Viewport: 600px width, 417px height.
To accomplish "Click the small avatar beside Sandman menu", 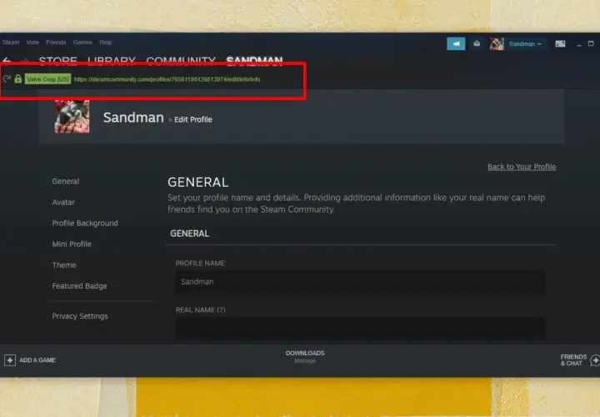I will 497,43.
